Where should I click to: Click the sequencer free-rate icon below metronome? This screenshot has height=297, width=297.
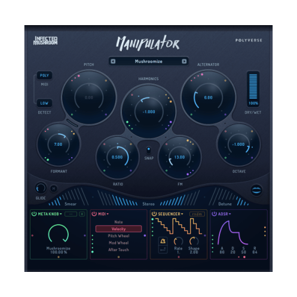[x=163, y=249]
